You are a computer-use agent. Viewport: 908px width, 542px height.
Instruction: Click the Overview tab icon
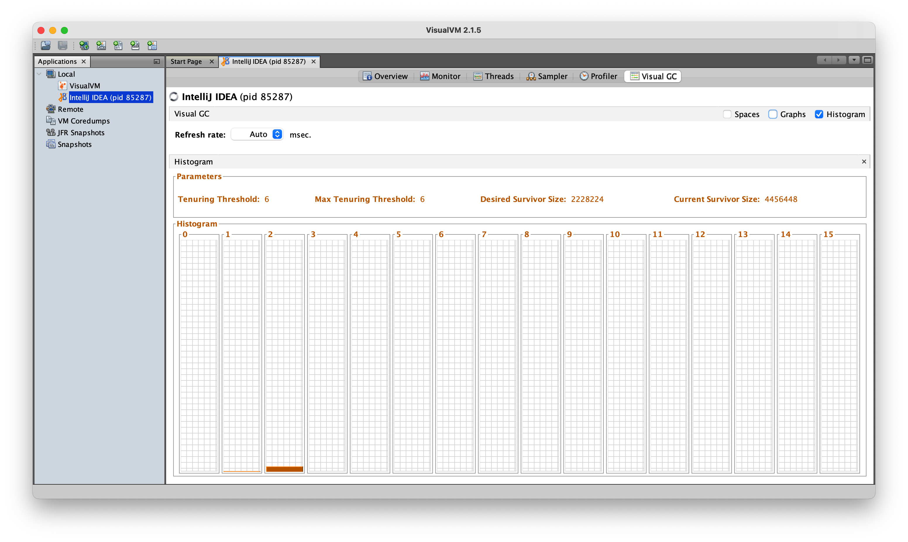click(367, 76)
